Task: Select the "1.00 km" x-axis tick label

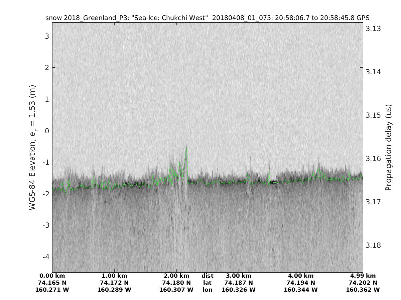Action: (114, 276)
